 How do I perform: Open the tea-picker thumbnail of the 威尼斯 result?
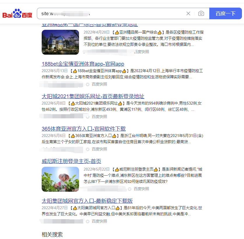(60, 179)
